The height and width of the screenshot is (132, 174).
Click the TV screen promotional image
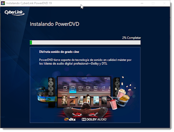click(84, 92)
